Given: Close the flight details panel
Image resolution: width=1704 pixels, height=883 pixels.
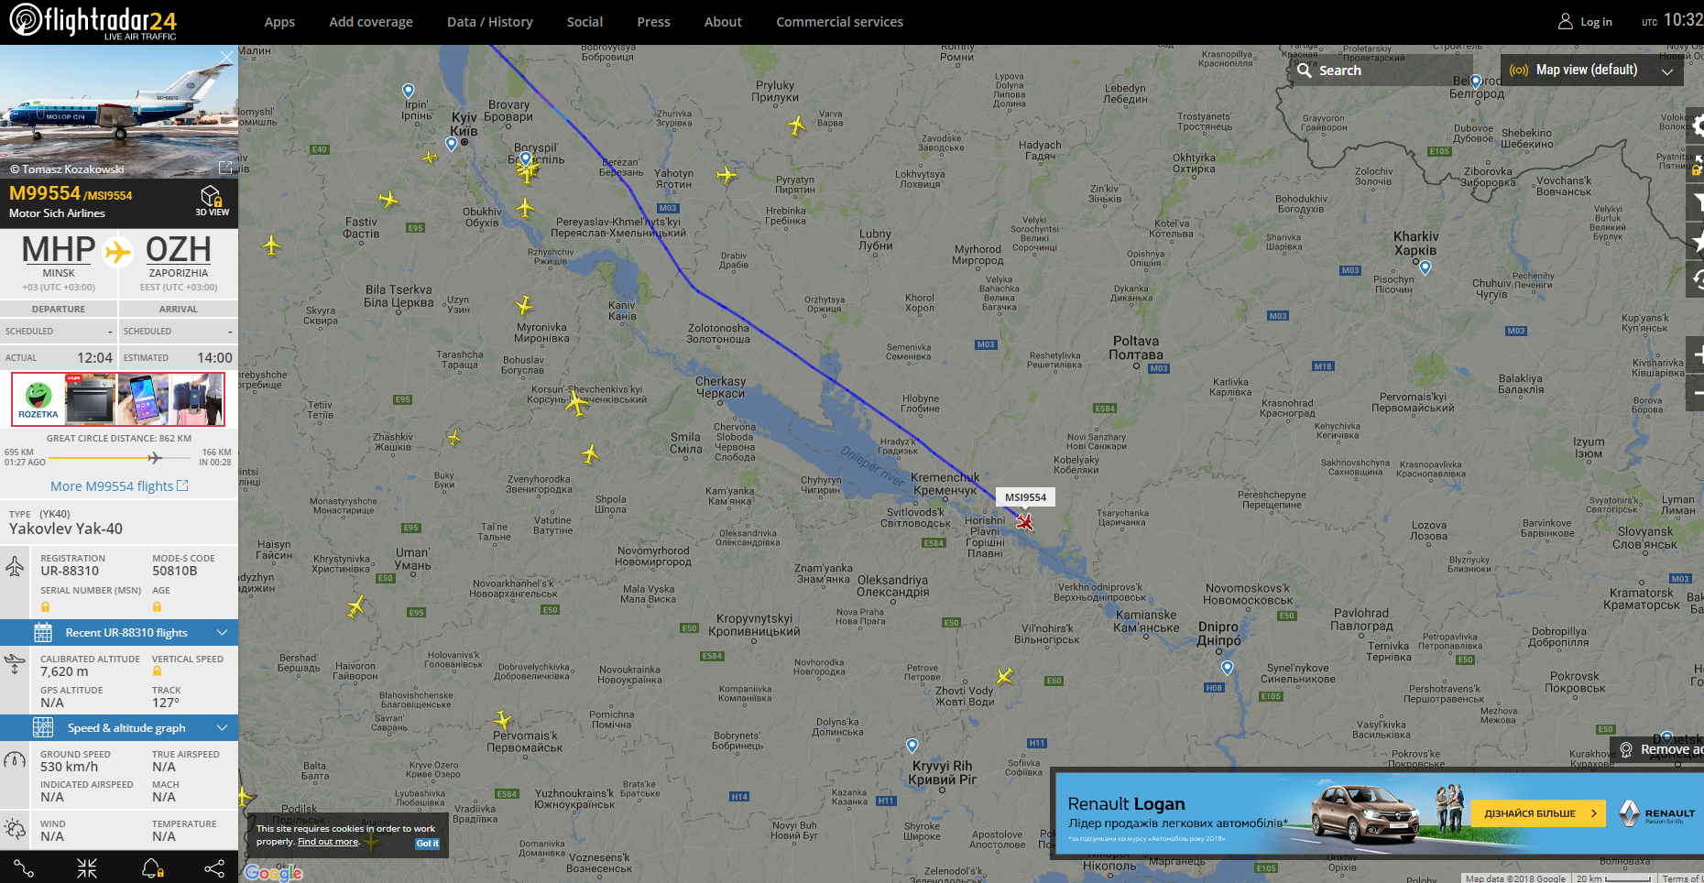Looking at the screenshot, I should tap(226, 57).
